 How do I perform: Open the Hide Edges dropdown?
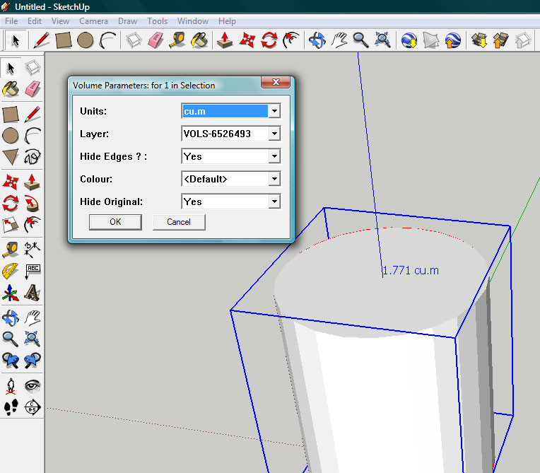point(274,156)
